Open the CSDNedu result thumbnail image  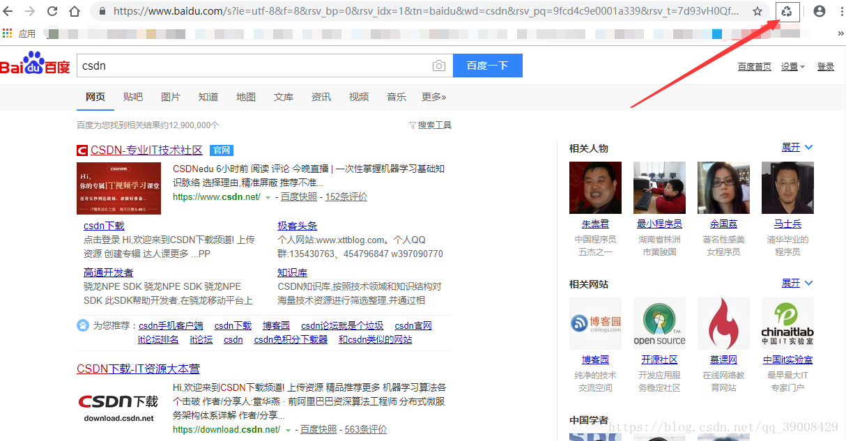pyautogui.click(x=118, y=188)
